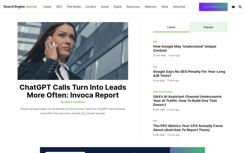Switch to the Popular sidebar tab

(x=209, y=27)
